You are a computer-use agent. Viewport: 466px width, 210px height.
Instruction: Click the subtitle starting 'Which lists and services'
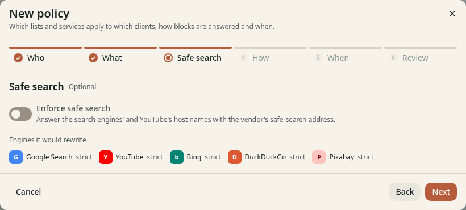(x=142, y=27)
